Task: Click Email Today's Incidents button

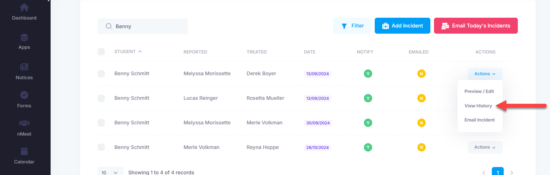Action: click(476, 26)
